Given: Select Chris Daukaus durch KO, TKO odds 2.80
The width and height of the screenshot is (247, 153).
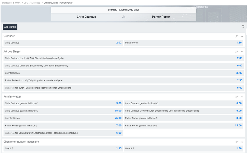Looking at the screenshot, I should tap(124, 58).
